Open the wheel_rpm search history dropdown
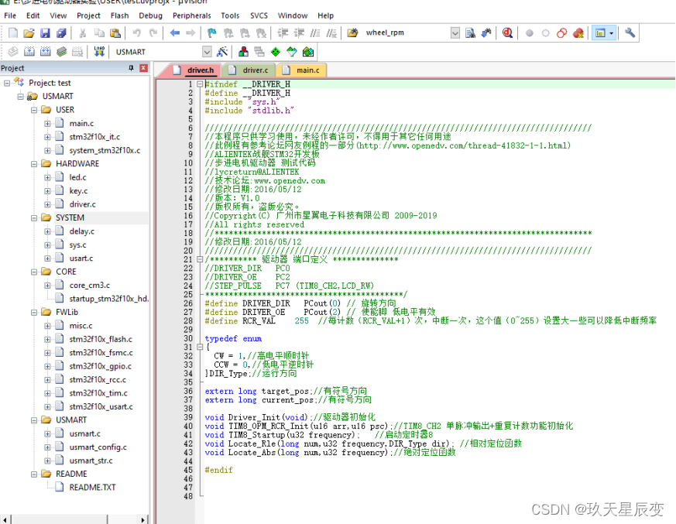Screen dimensions: 676x524 click(x=455, y=33)
